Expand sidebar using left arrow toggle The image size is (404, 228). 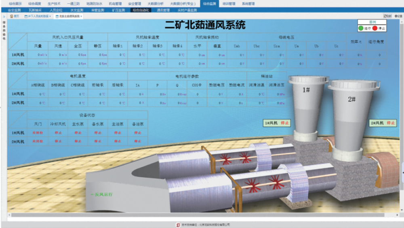[4, 17]
